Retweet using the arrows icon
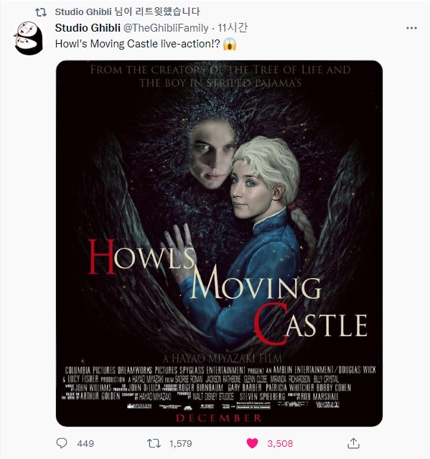Viewport: 430px width, 459px height. click(x=154, y=443)
